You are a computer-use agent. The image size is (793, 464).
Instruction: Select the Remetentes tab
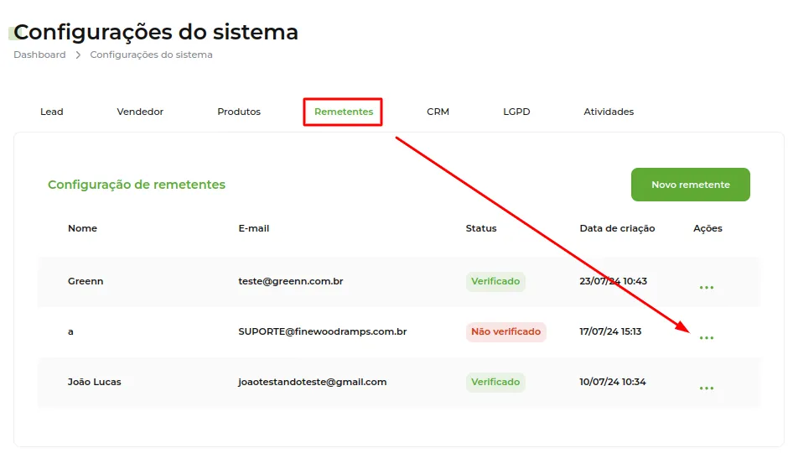coord(344,112)
